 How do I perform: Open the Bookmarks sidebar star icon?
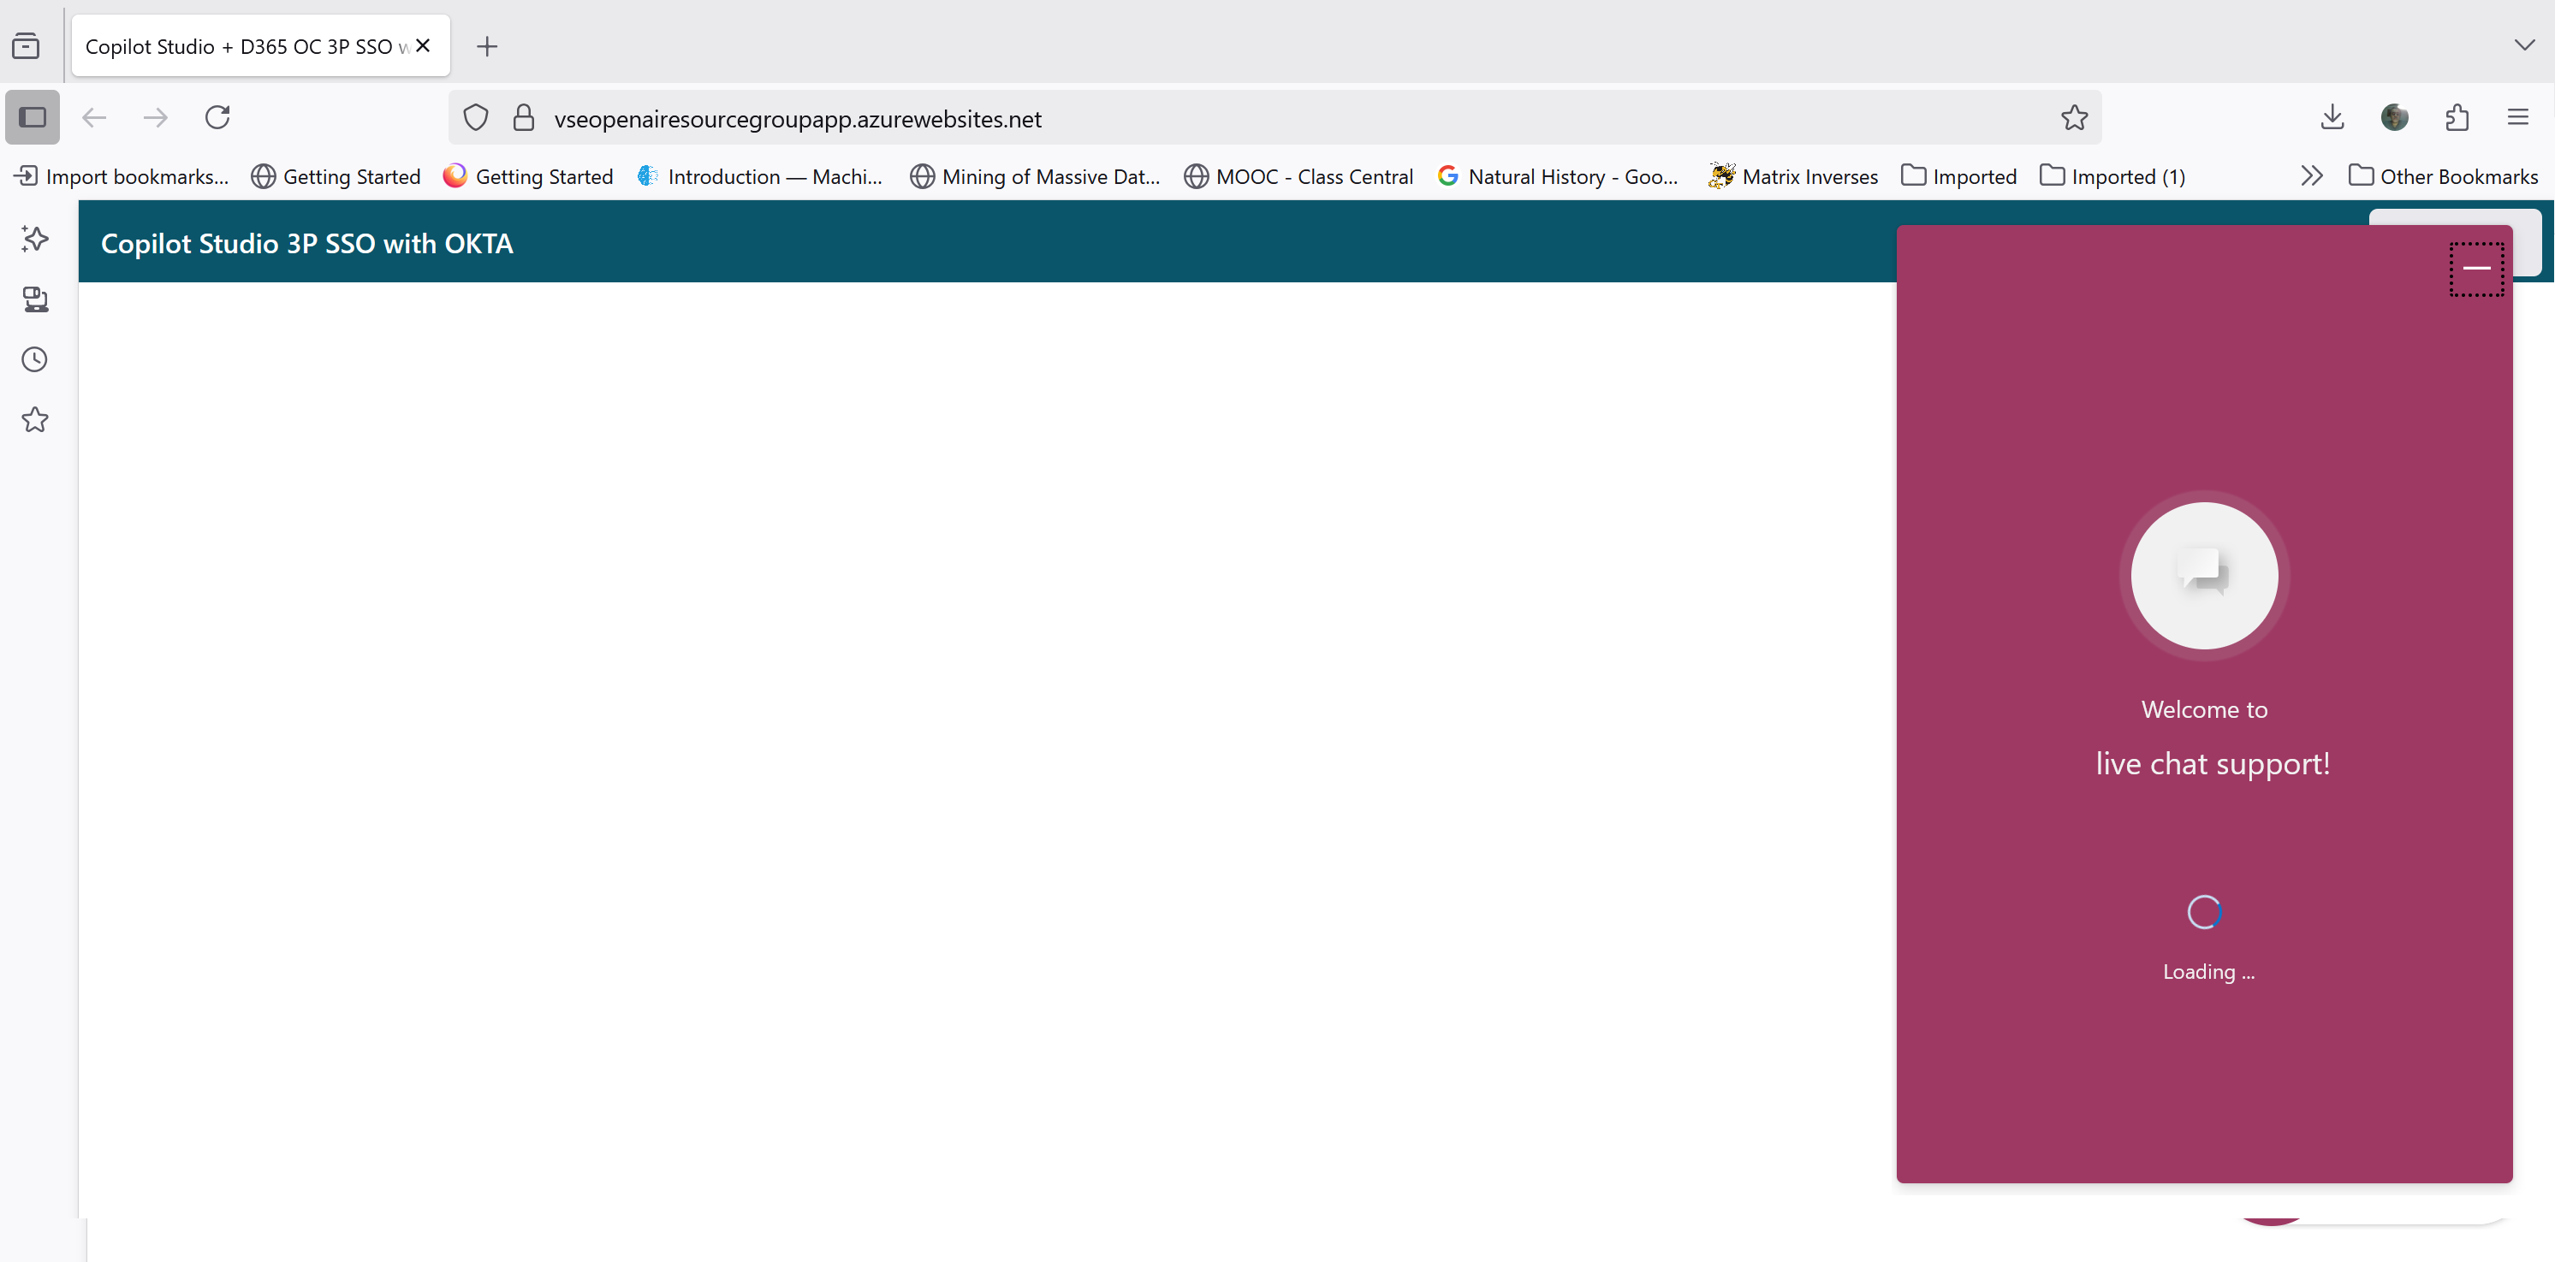pos(35,419)
